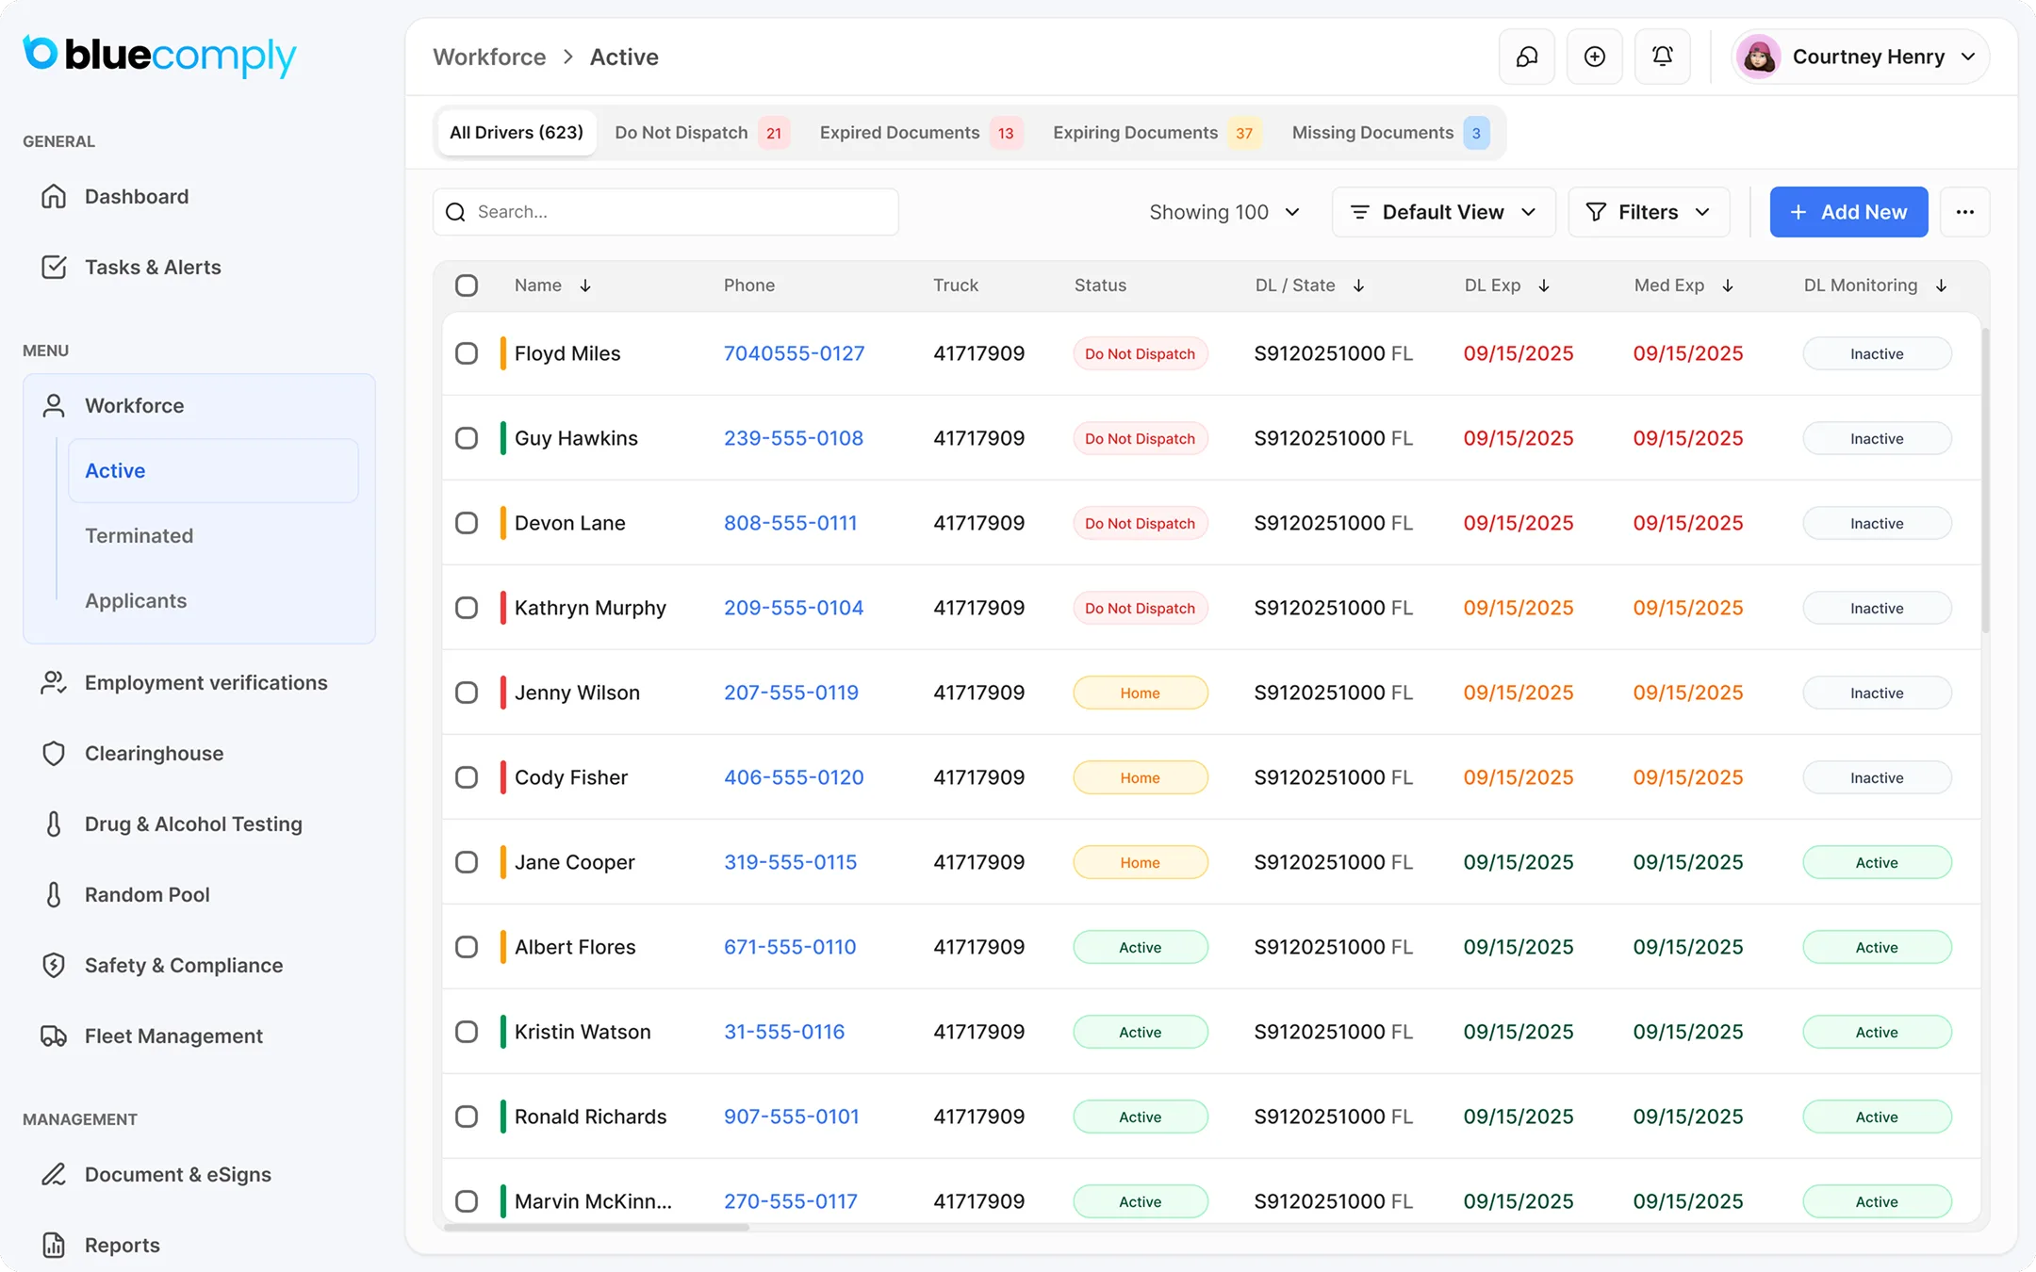Screen dimensions: 2036x1272
Task: Click the horizontal table scrollbar
Action: (x=596, y=1227)
